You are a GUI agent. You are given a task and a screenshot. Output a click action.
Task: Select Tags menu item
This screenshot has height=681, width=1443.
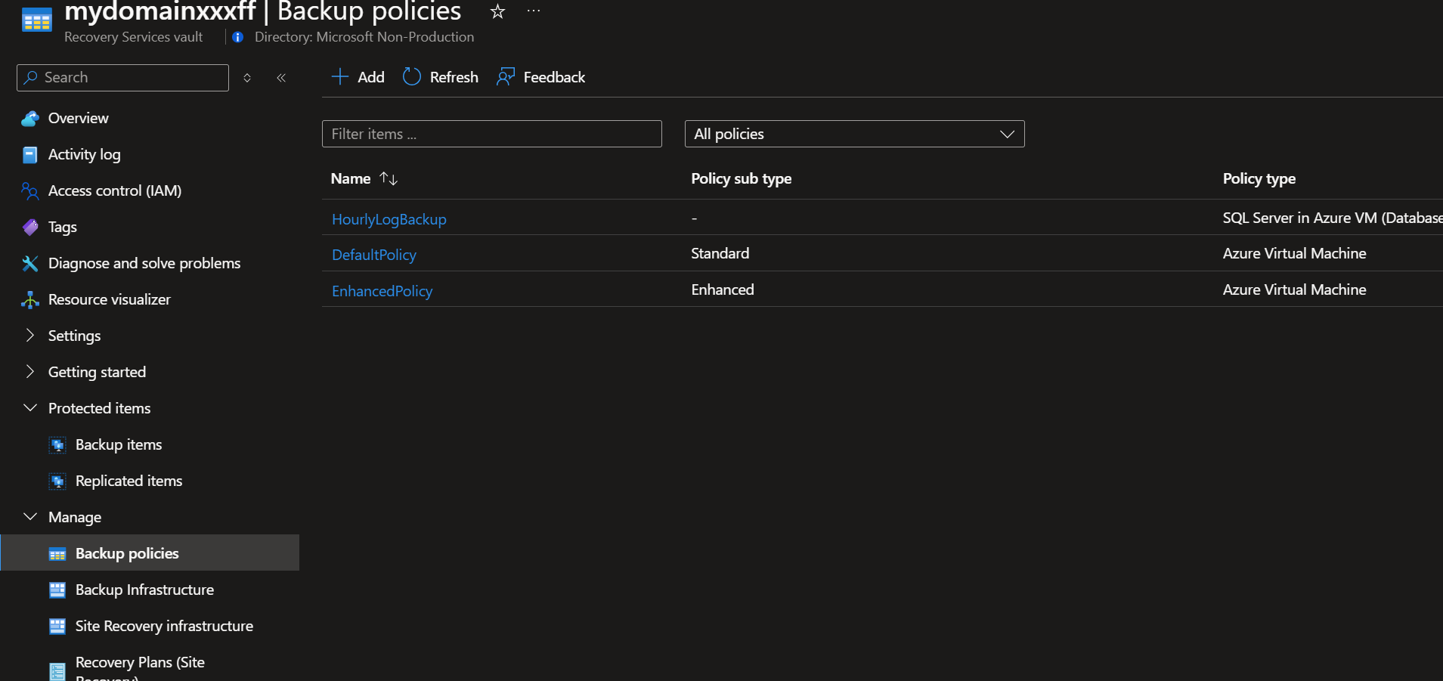pyautogui.click(x=63, y=228)
